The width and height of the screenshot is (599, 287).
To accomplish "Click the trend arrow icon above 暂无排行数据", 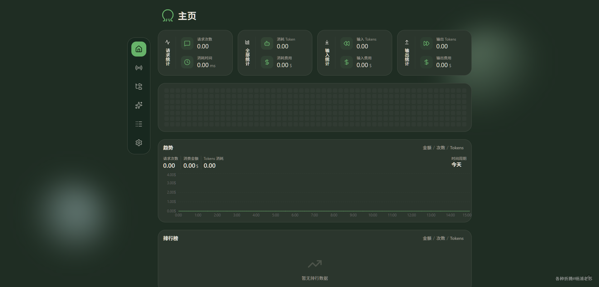I will pyautogui.click(x=315, y=264).
